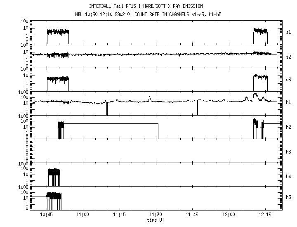Click the h1 channel label
The height and width of the screenshot is (227, 297).
tap(289, 103)
